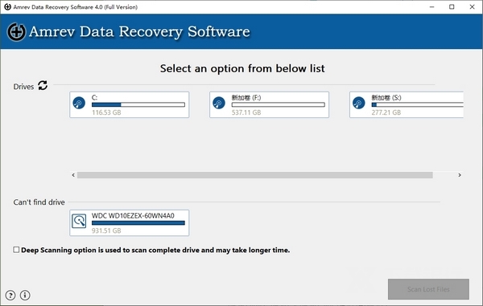The image size is (483, 306).
Task: Click the C: drive usage bar
Action: coord(138,104)
